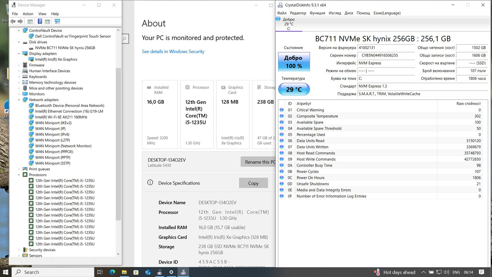Click status circle next to Critical Warning

coord(282,110)
